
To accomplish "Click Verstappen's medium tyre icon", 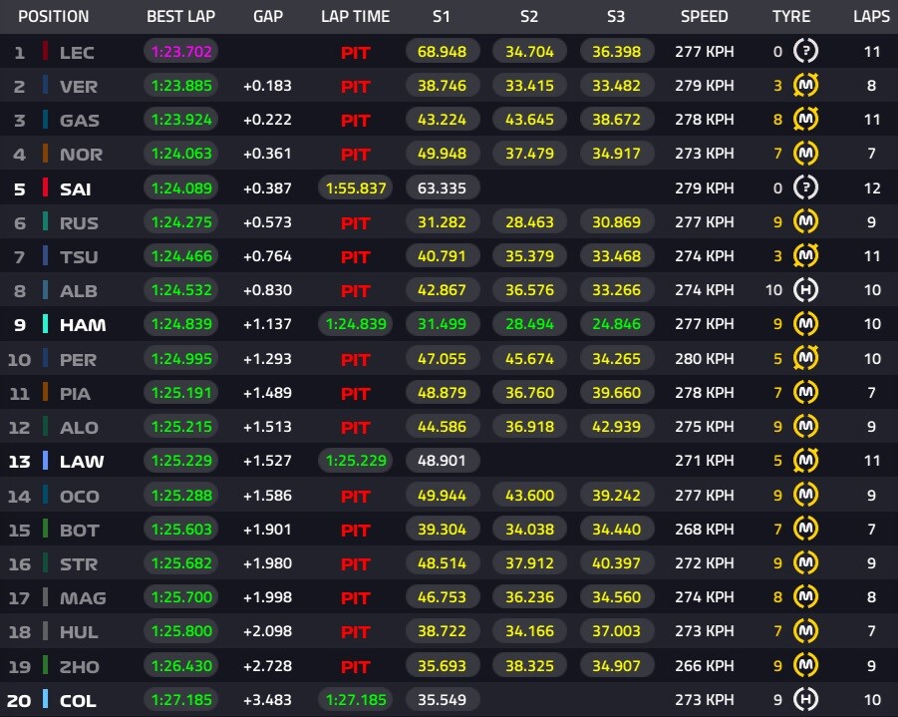I will tap(805, 86).
